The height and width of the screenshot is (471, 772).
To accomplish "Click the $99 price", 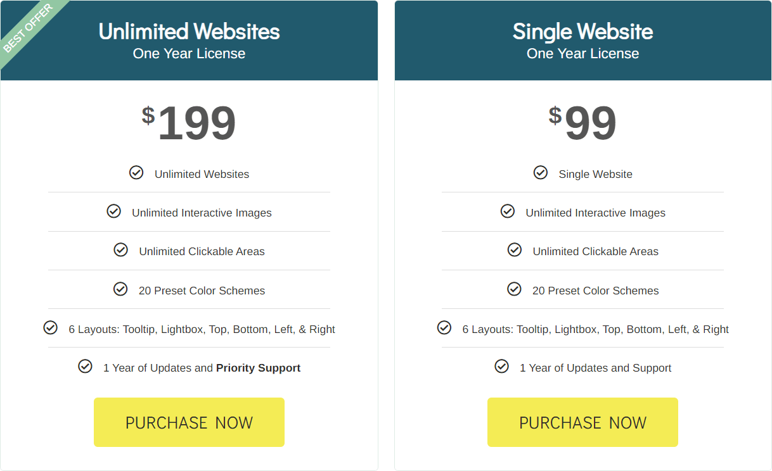I will [582, 123].
